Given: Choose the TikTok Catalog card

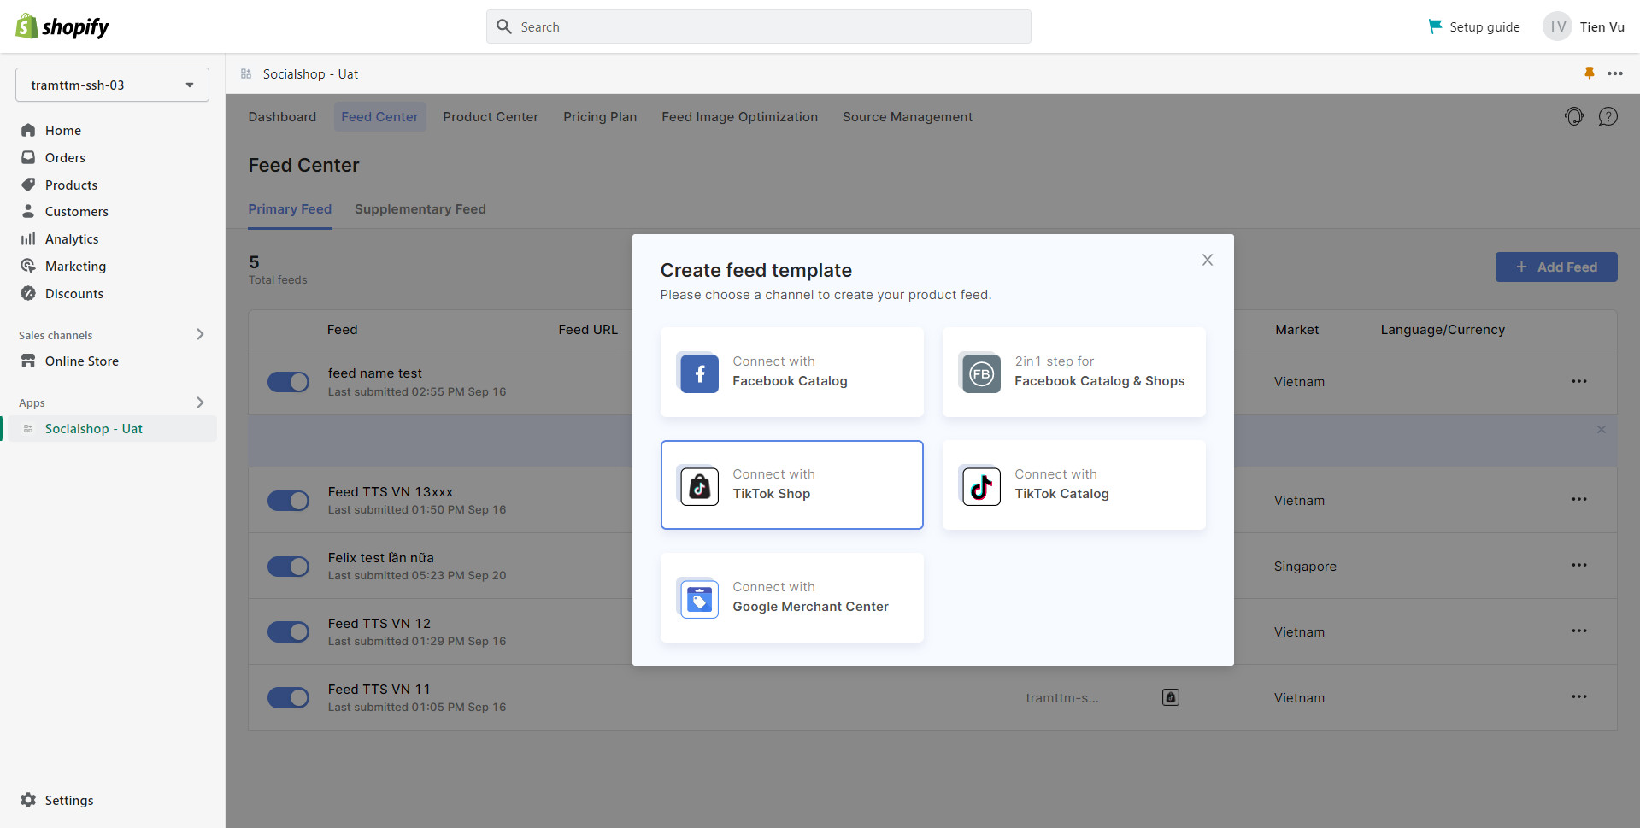Looking at the screenshot, I should (1073, 484).
